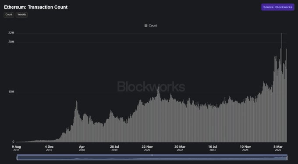Click the 16 Jul 2023 axis label

click(213, 148)
